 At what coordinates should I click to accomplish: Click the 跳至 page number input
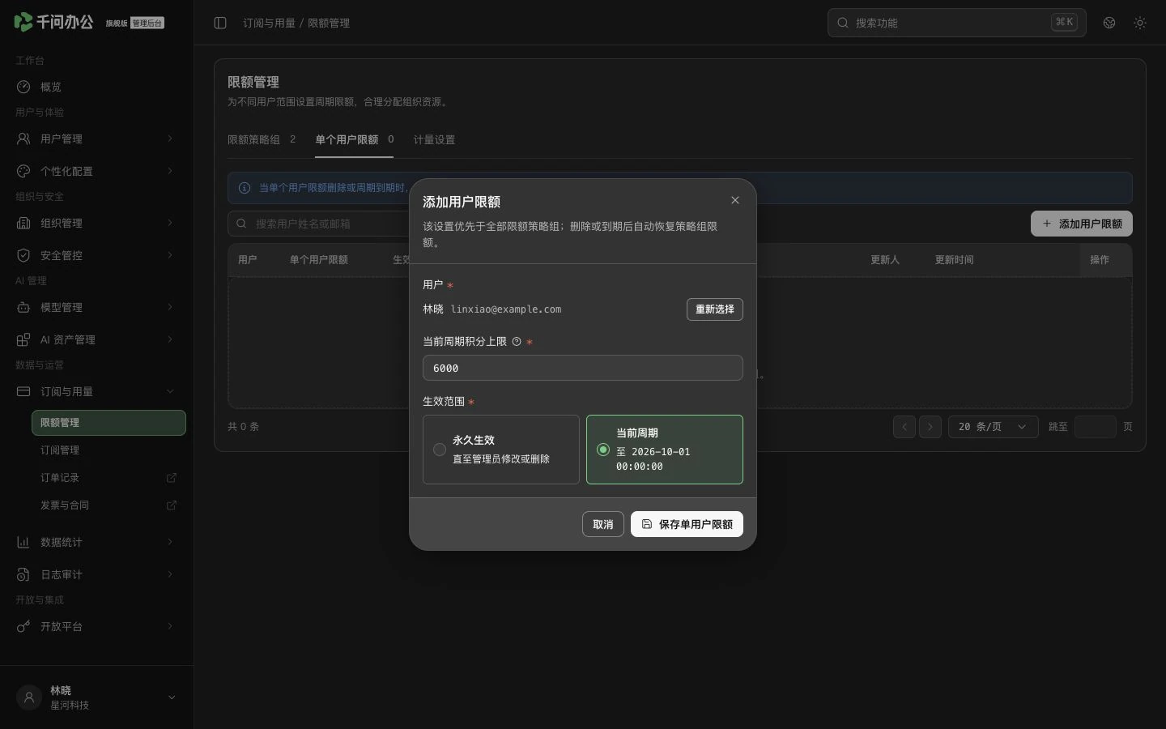click(1096, 427)
